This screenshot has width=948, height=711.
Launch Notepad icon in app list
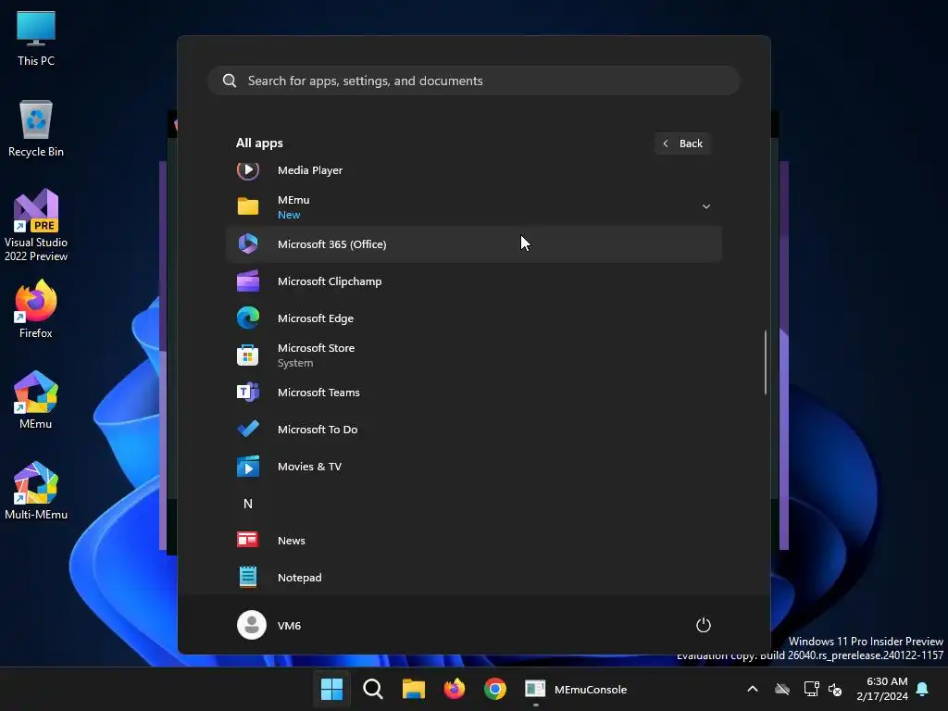pos(248,578)
